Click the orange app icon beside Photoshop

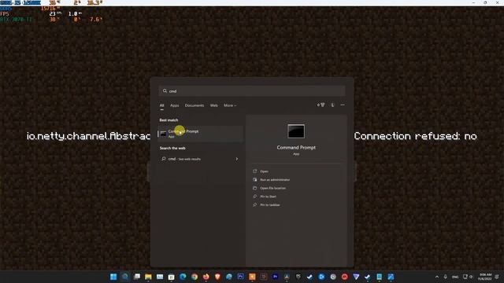pos(252,277)
